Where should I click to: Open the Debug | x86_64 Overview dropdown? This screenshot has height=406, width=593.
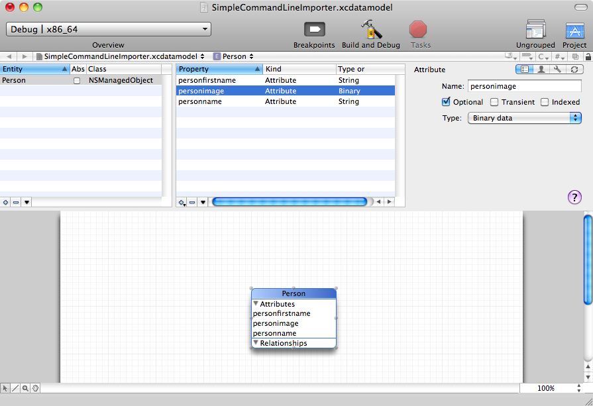(109, 29)
